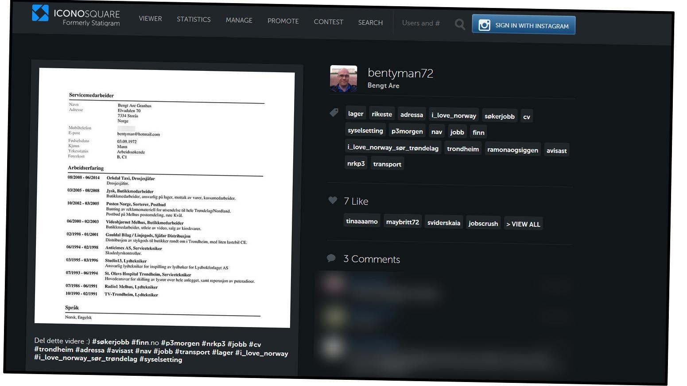Click the tag icon beside hashtags
The image size is (687, 386).
[334, 113]
